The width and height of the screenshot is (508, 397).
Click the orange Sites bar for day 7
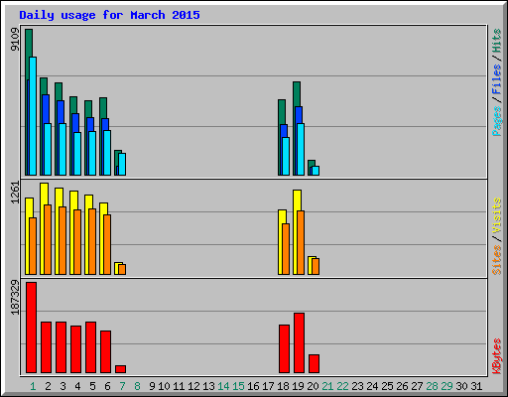(122, 269)
